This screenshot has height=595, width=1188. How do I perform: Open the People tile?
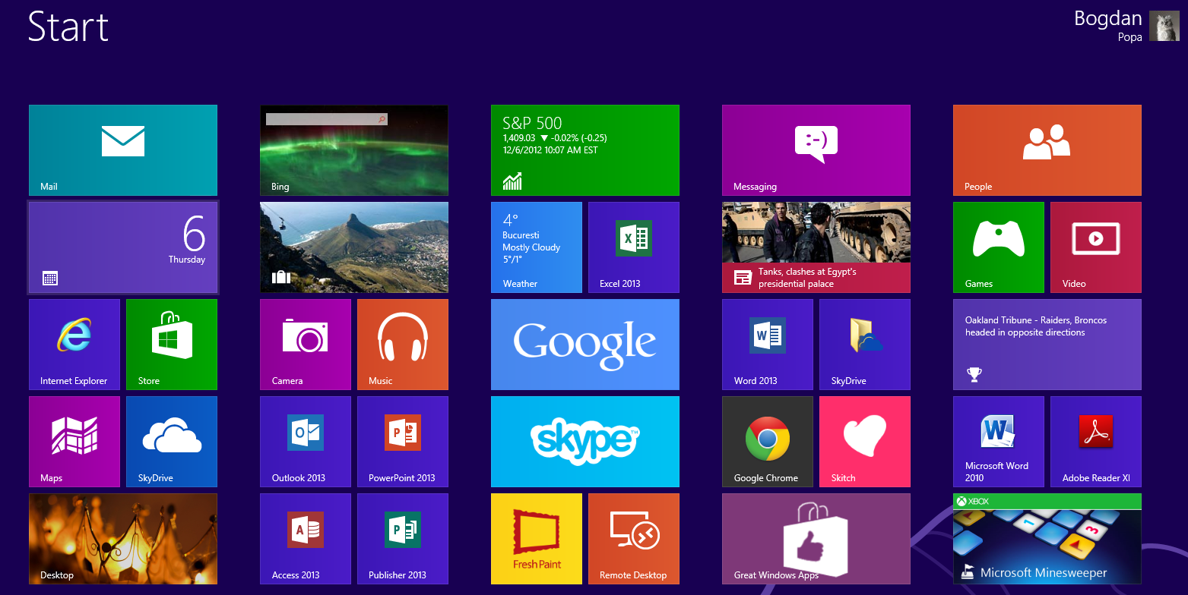coord(1047,150)
